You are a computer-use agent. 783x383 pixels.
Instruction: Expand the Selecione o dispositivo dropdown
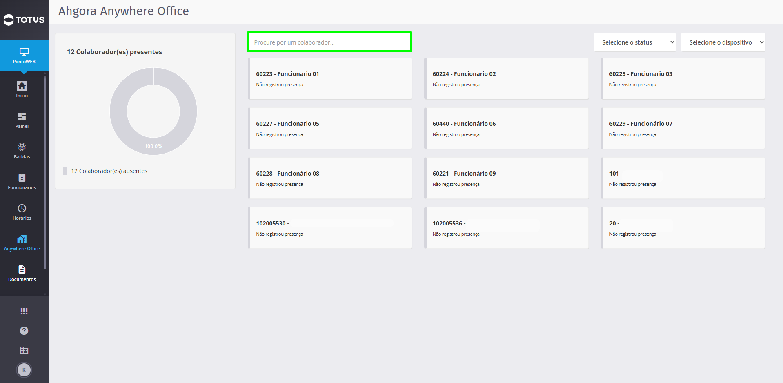tap(723, 42)
